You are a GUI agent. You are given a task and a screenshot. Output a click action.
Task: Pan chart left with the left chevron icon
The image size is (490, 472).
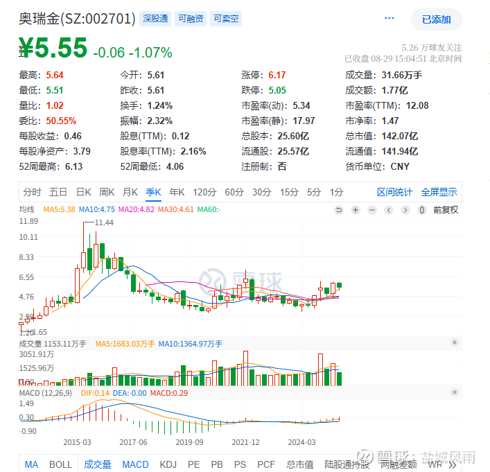(388, 210)
